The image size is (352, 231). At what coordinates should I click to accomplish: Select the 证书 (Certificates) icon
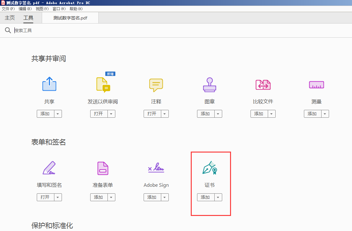(x=210, y=168)
